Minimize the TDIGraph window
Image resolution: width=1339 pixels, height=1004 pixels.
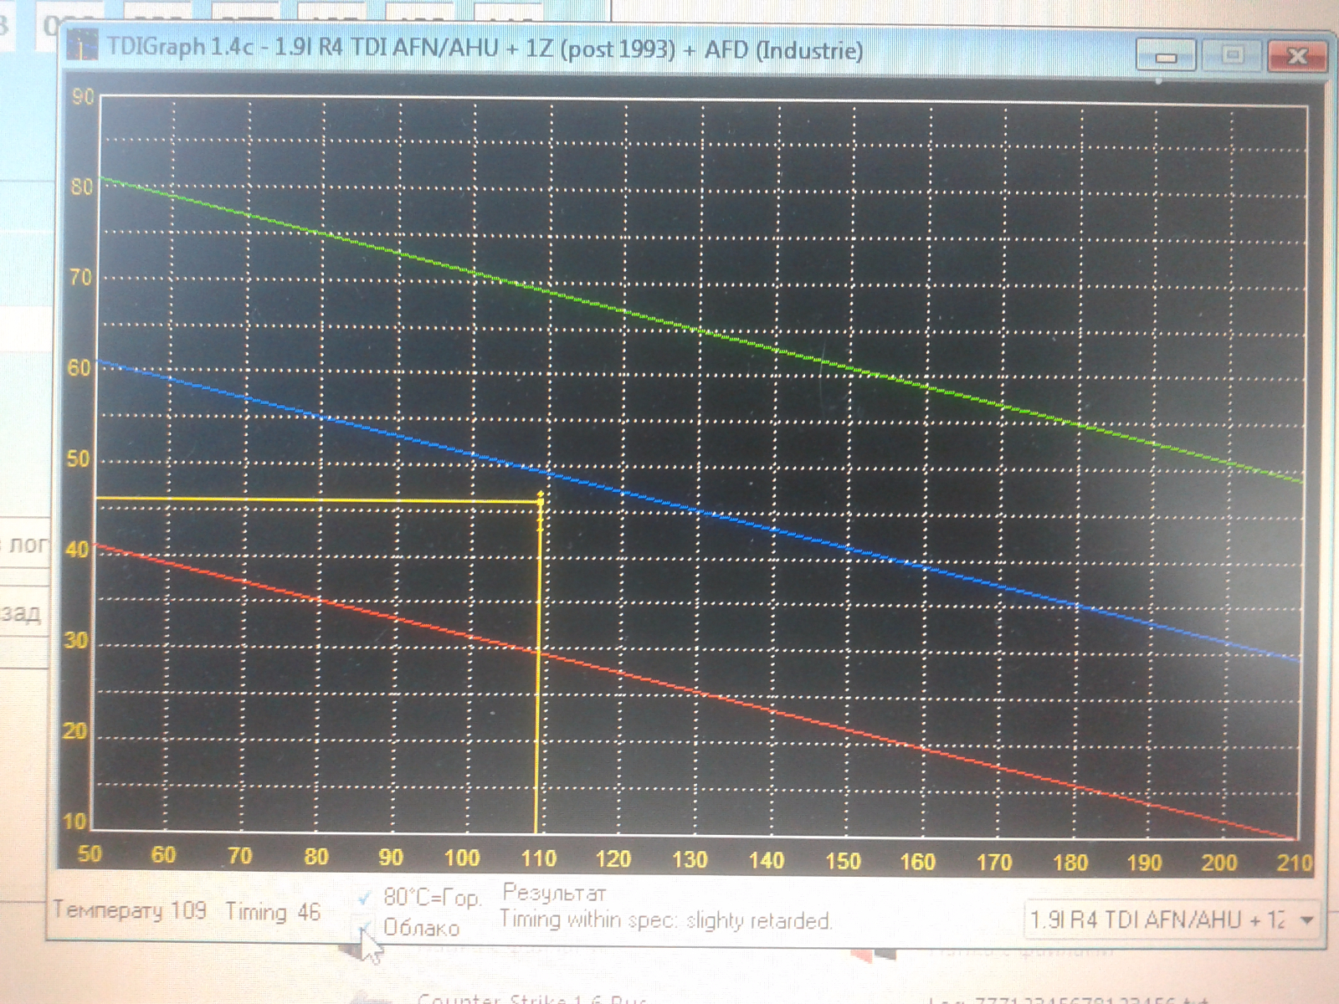coord(1165,56)
